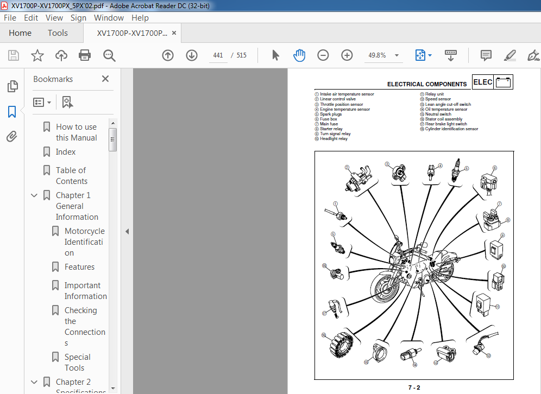541x394 pixels.
Task: Open Special Tools bookmark
Action: coord(77,363)
